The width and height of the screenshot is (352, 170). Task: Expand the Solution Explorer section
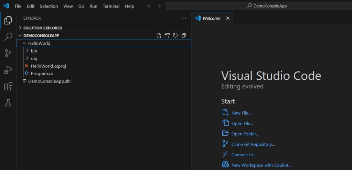[43, 28]
